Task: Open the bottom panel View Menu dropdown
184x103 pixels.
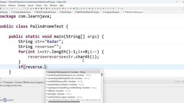Action: point(181,82)
